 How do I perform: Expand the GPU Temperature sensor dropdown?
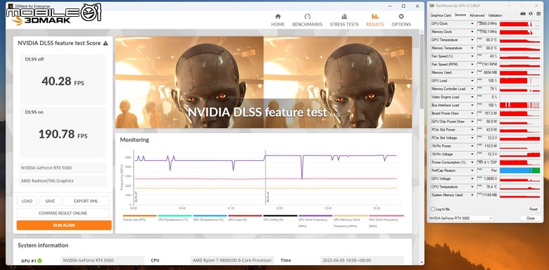(472, 40)
